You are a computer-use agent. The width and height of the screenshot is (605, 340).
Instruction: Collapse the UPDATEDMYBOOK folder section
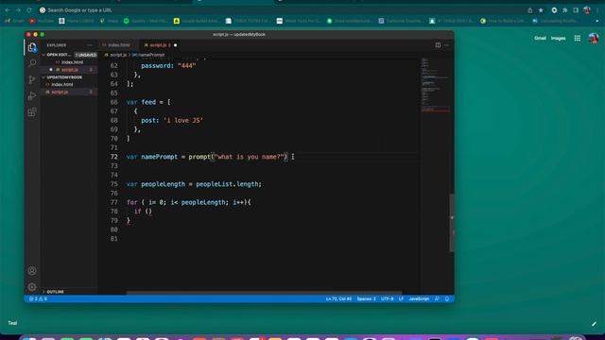click(61, 77)
